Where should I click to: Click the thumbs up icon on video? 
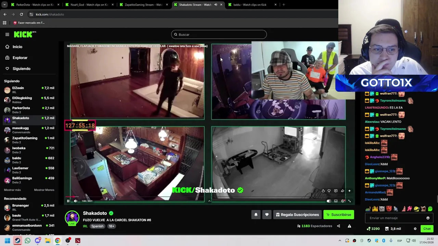[323, 191]
